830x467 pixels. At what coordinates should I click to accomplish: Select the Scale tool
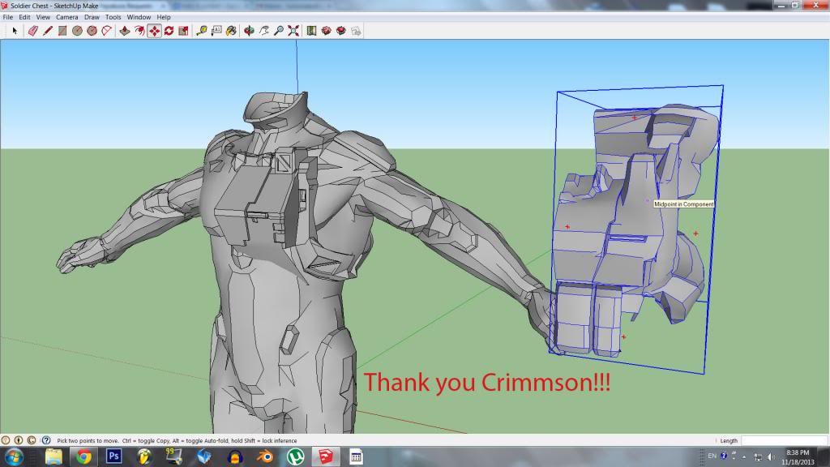184,31
